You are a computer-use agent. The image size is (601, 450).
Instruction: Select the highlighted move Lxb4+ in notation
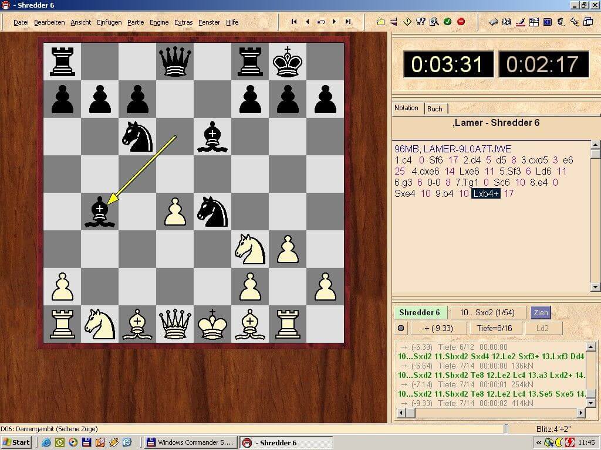485,193
